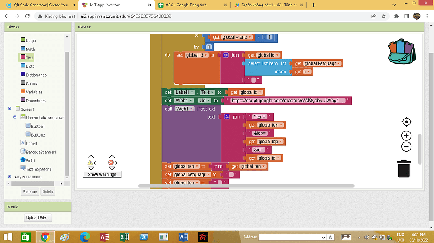Zoom out on the blocks workspace
434x243 pixels.
coord(406,147)
